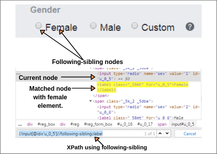This screenshot has height=154, width=217.
Task: Select the Male radio button
Action: (93, 26)
